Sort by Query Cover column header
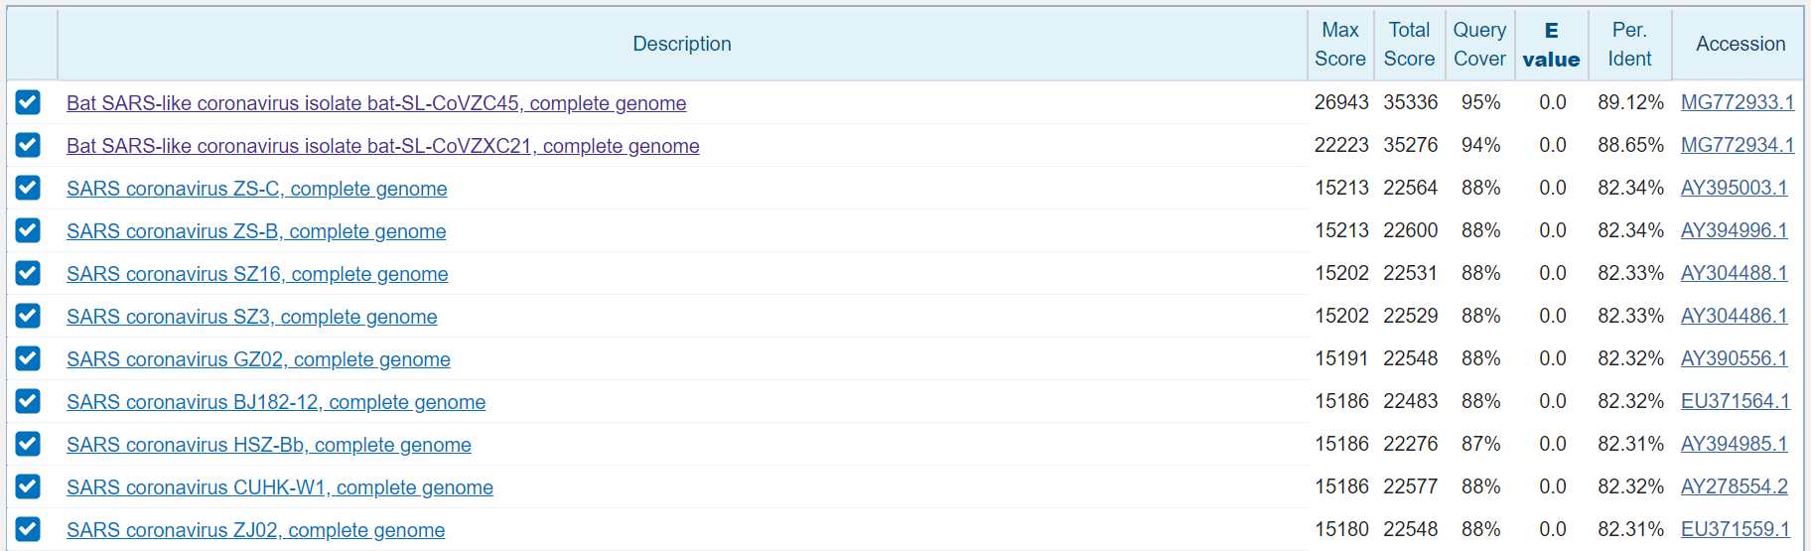 1479,44
